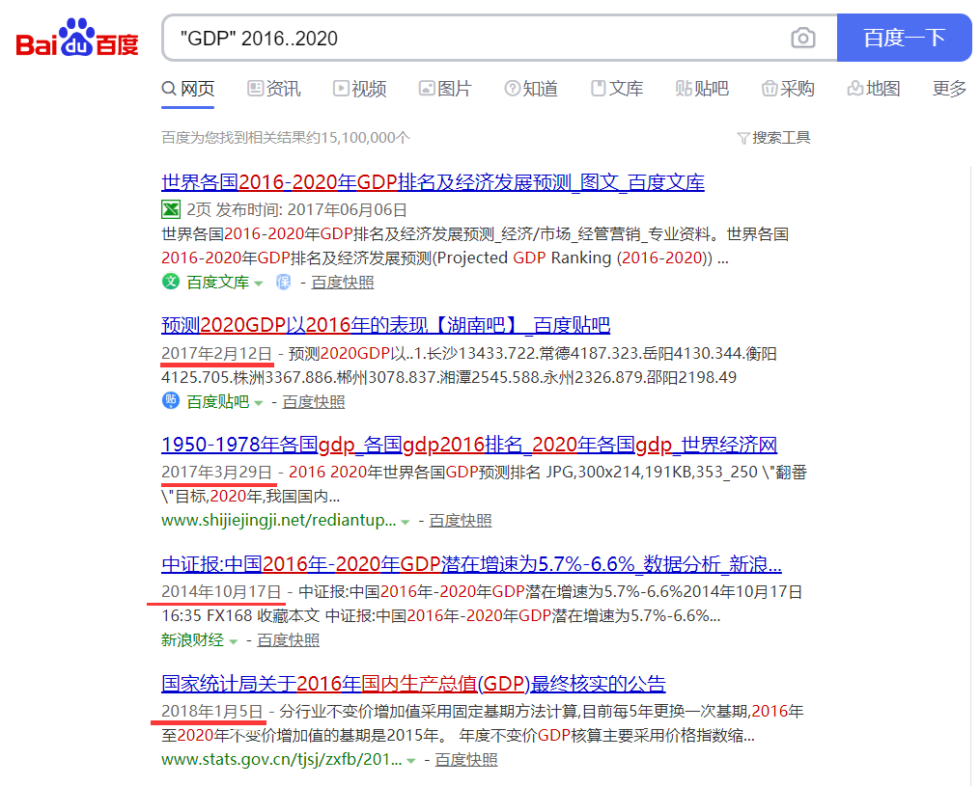The width and height of the screenshot is (980, 786).
Task: Click date text 2018年1月5日
Action: pos(212,711)
